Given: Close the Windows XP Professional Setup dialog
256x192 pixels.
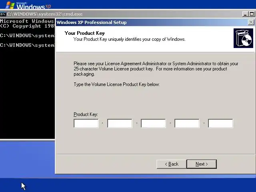Looking at the screenshot, I should point(251,22).
